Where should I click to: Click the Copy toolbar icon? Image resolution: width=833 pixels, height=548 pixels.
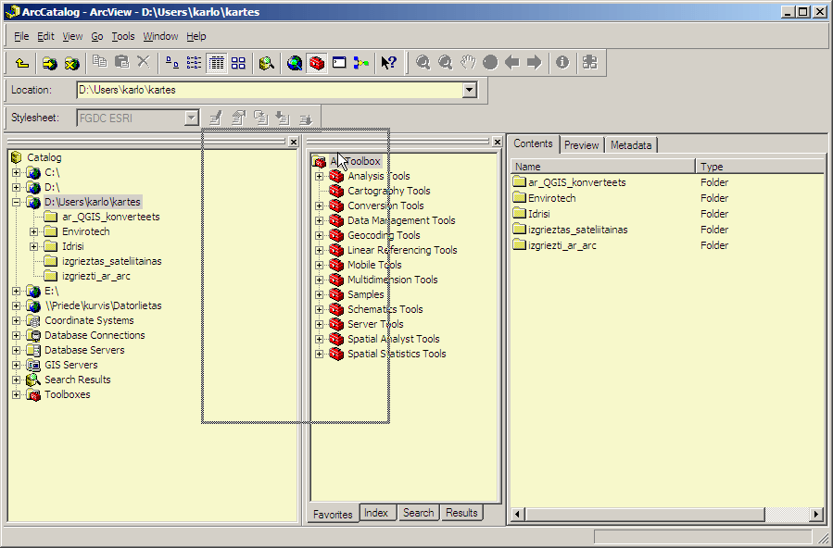[x=99, y=63]
